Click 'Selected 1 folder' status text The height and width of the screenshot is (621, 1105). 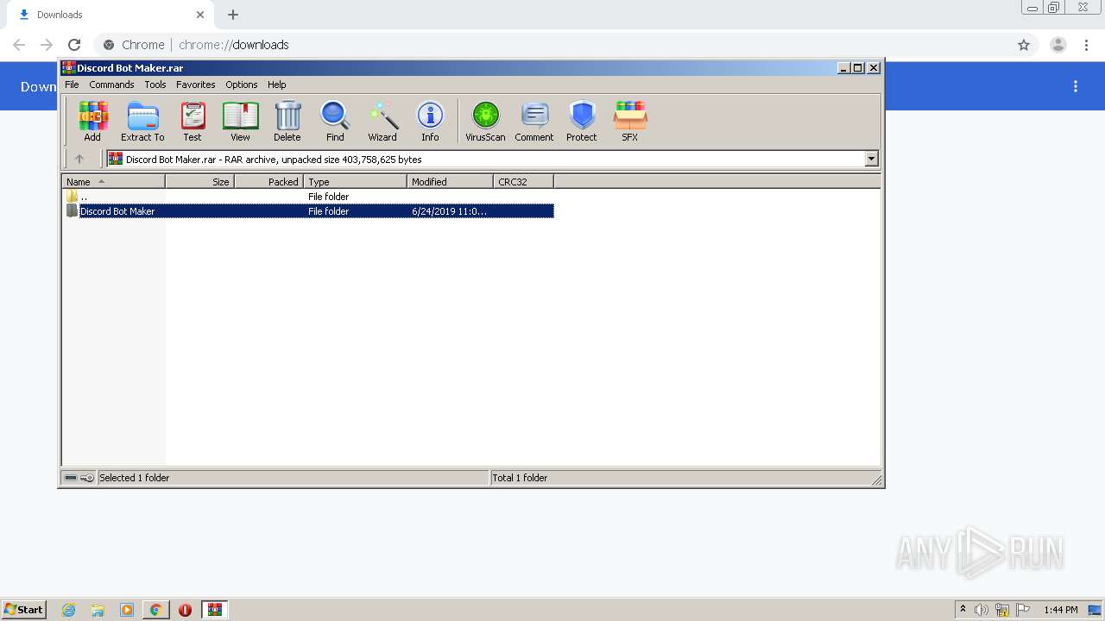[134, 478]
